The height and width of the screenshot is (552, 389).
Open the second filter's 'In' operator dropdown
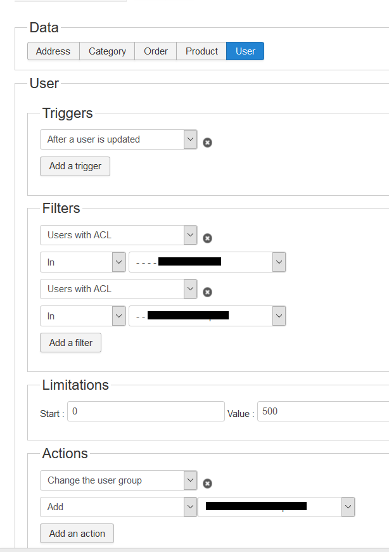(82, 316)
